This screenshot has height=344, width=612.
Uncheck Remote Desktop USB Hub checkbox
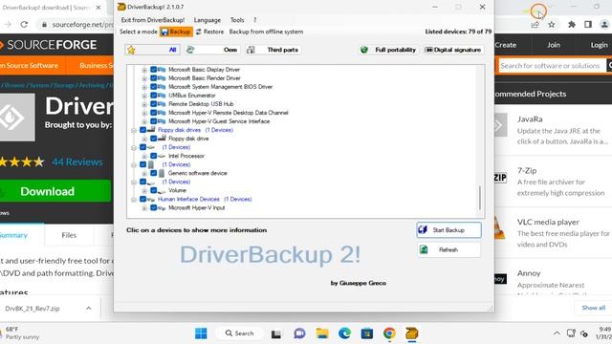click(x=153, y=104)
